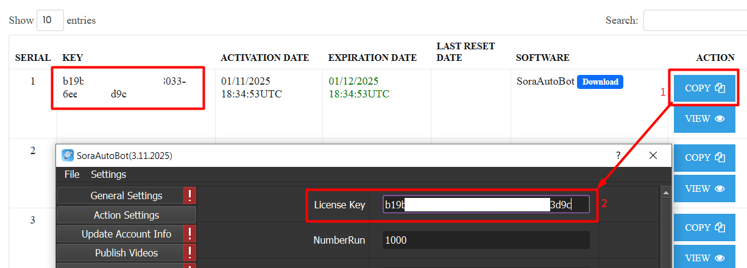Sort table by KEY column header
747x268 pixels.
coord(73,58)
